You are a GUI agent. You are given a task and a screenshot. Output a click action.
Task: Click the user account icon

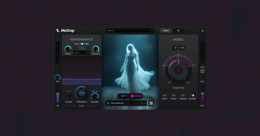(x=203, y=30)
